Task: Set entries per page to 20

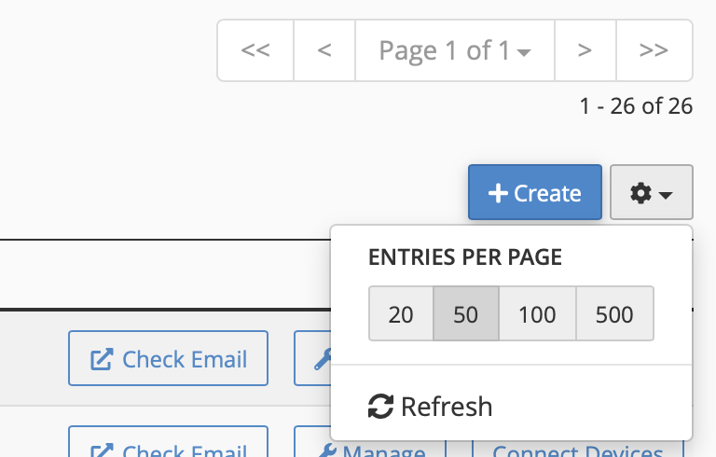Action: point(401,314)
